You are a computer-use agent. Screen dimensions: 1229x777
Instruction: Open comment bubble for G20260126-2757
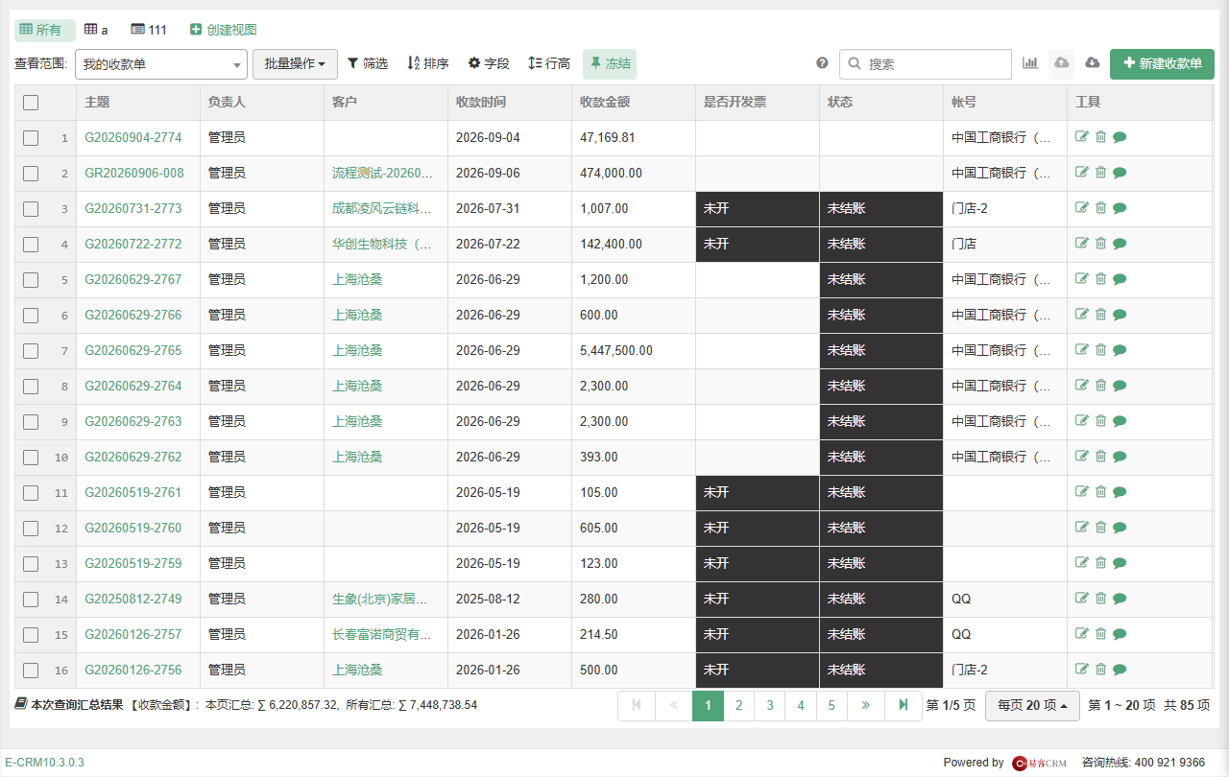pos(1120,634)
